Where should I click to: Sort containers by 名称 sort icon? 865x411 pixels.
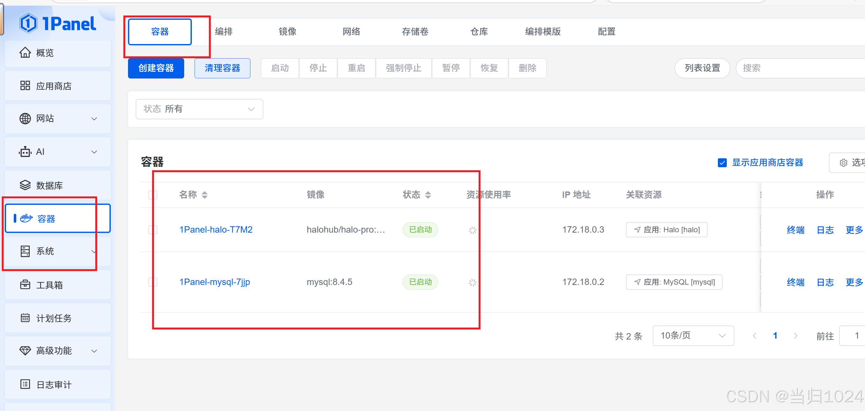(205, 195)
